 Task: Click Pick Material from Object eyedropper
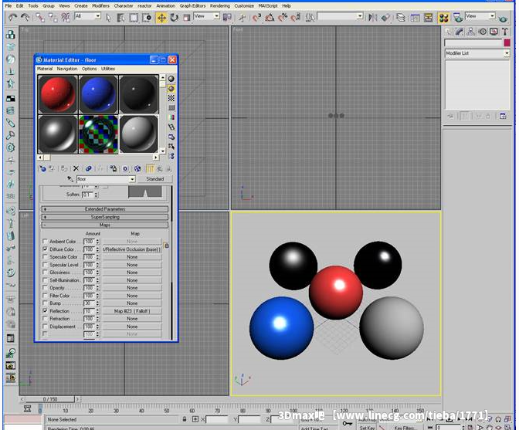70,179
